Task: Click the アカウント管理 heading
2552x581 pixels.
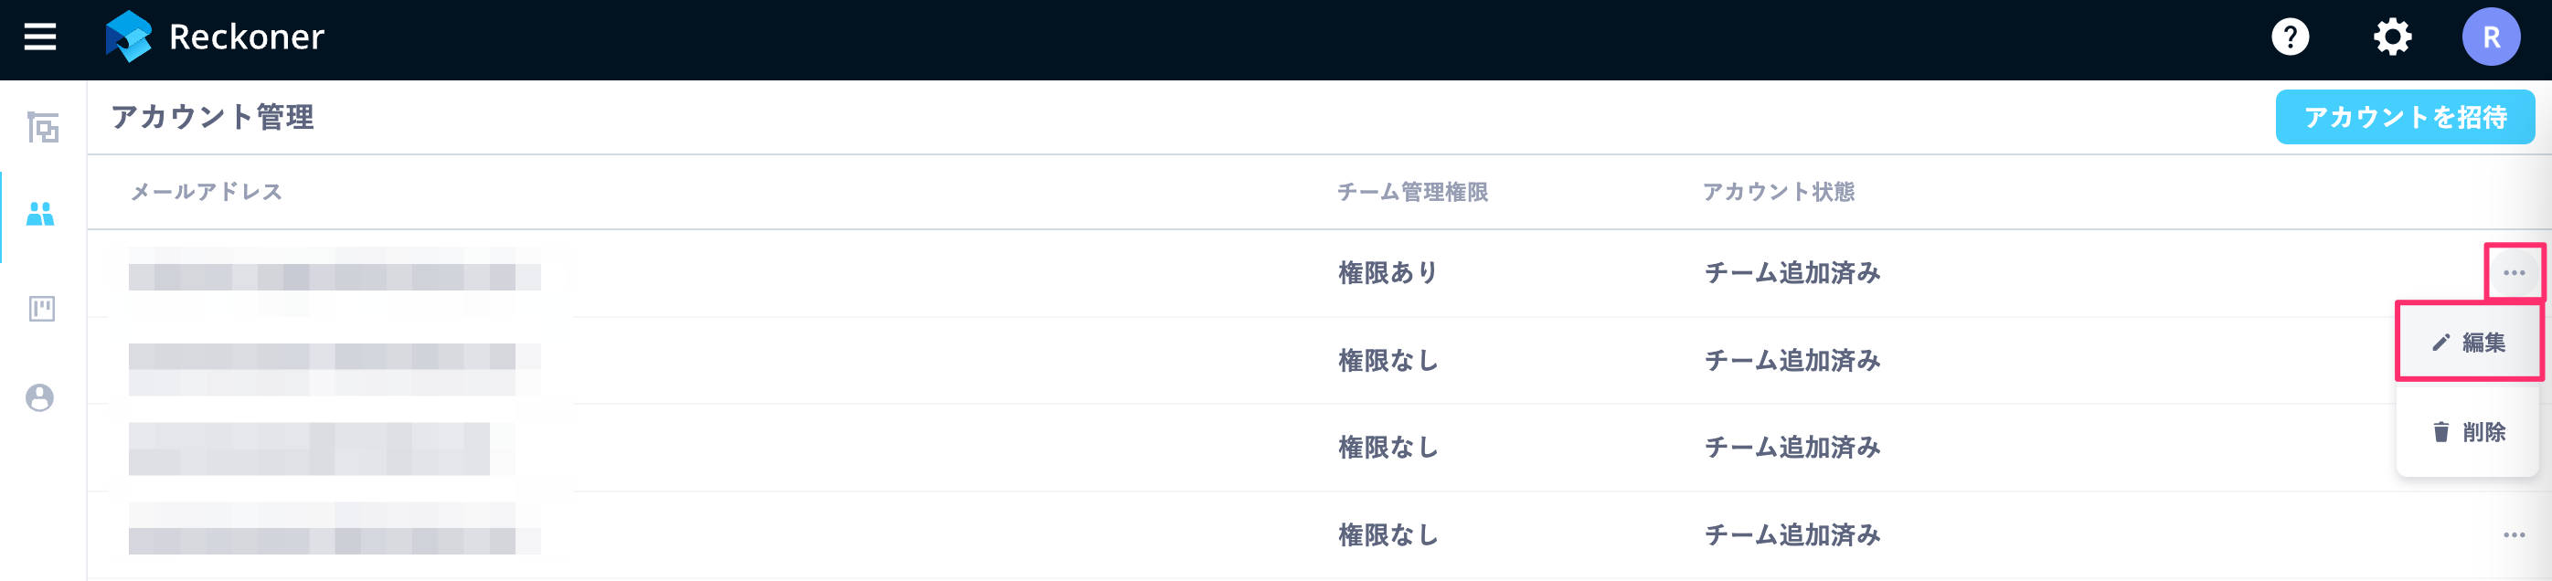Action: [214, 117]
